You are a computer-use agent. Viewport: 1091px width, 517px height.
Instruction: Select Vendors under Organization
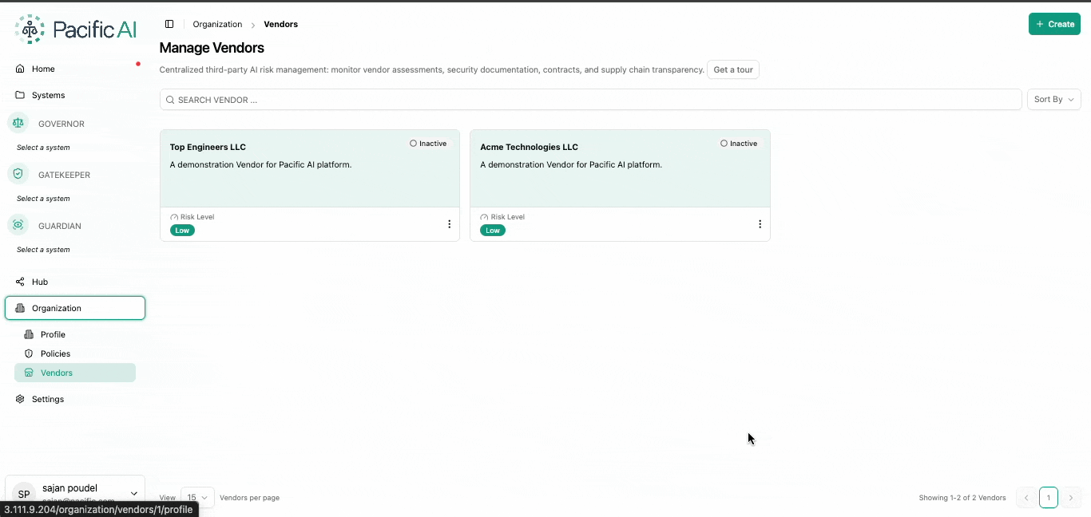click(x=75, y=373)
